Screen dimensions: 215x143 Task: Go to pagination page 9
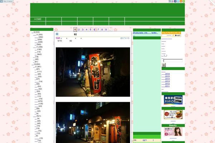point(106,29)
